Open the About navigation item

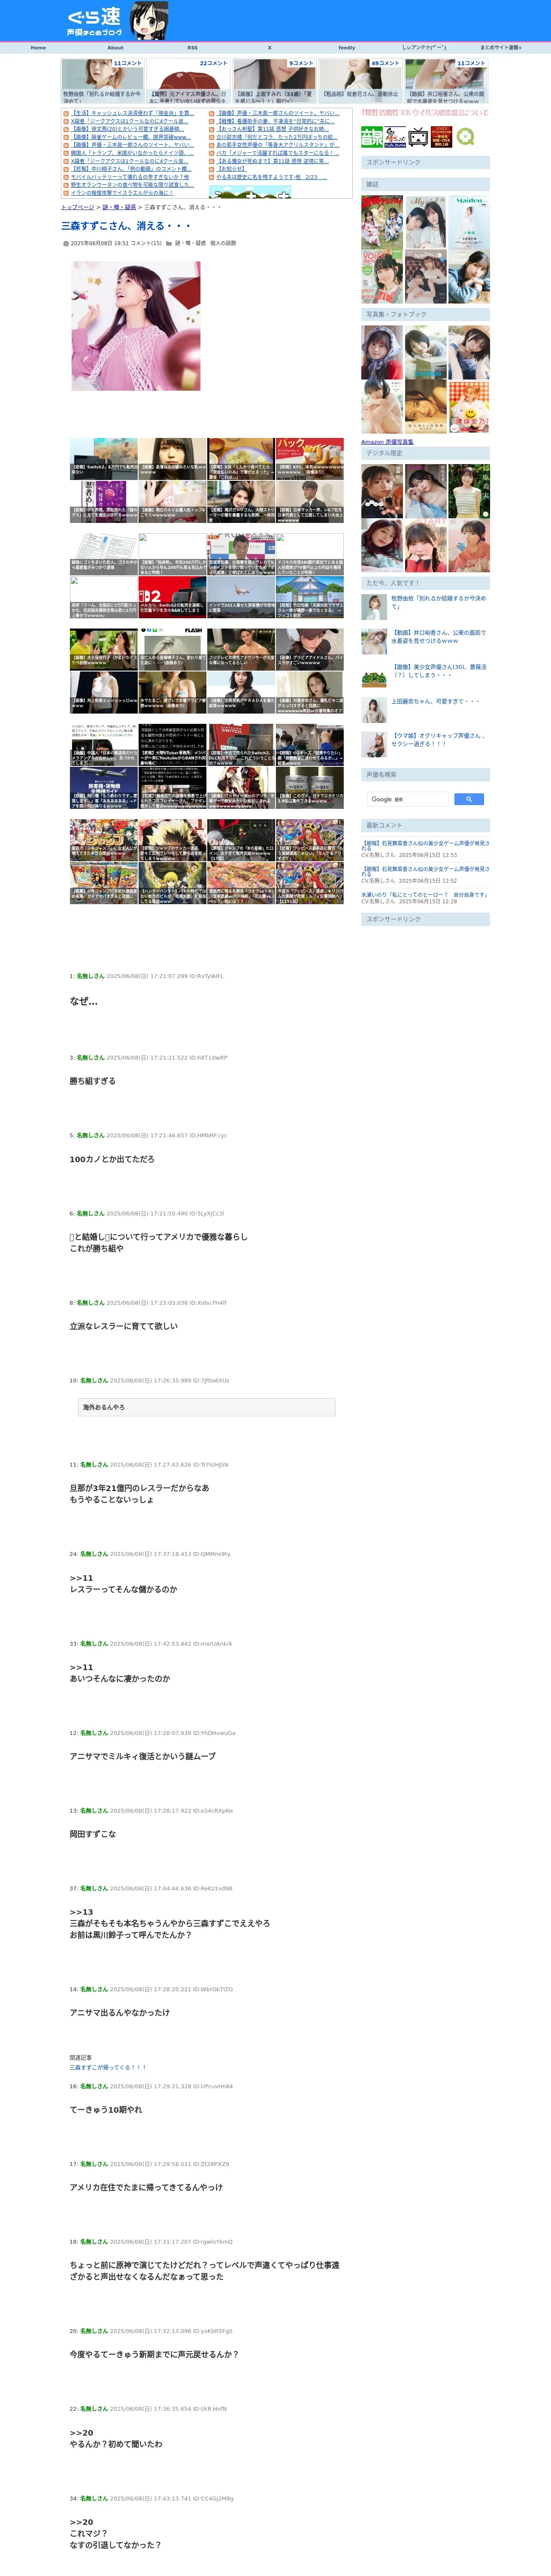115,47
